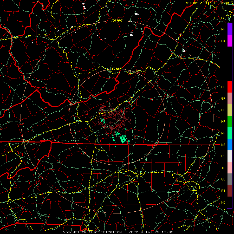
Task: Click the [CLAS] unit label
Action: click(x=220, y=18)
